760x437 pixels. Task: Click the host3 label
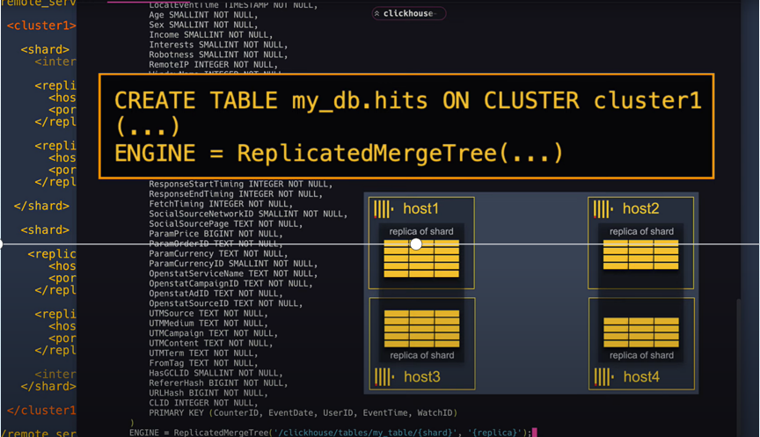[x=422, y=377]
